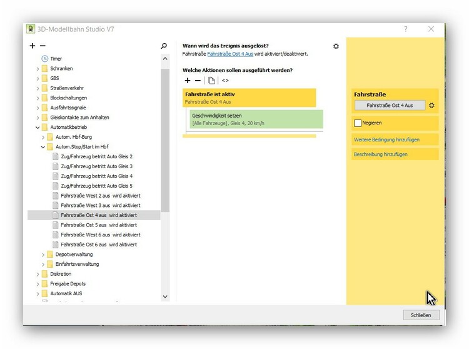Select Fahrstraße West 2 aus wird aktiviert
The image size is (469, 349).
click(101, 196)
